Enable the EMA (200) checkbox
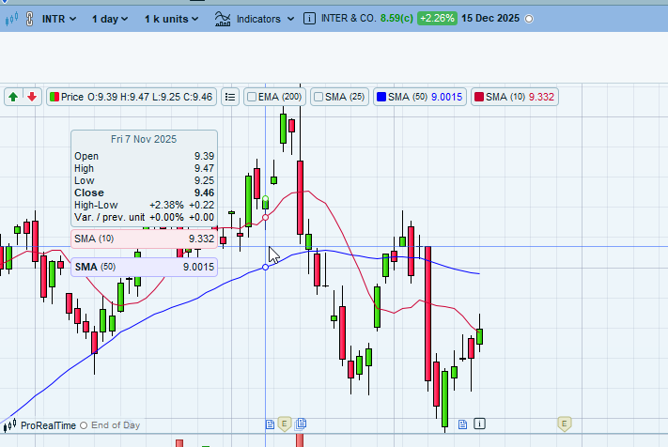This screenshot has width=668, height=447. pyautogui.click(x=252, y=97)
